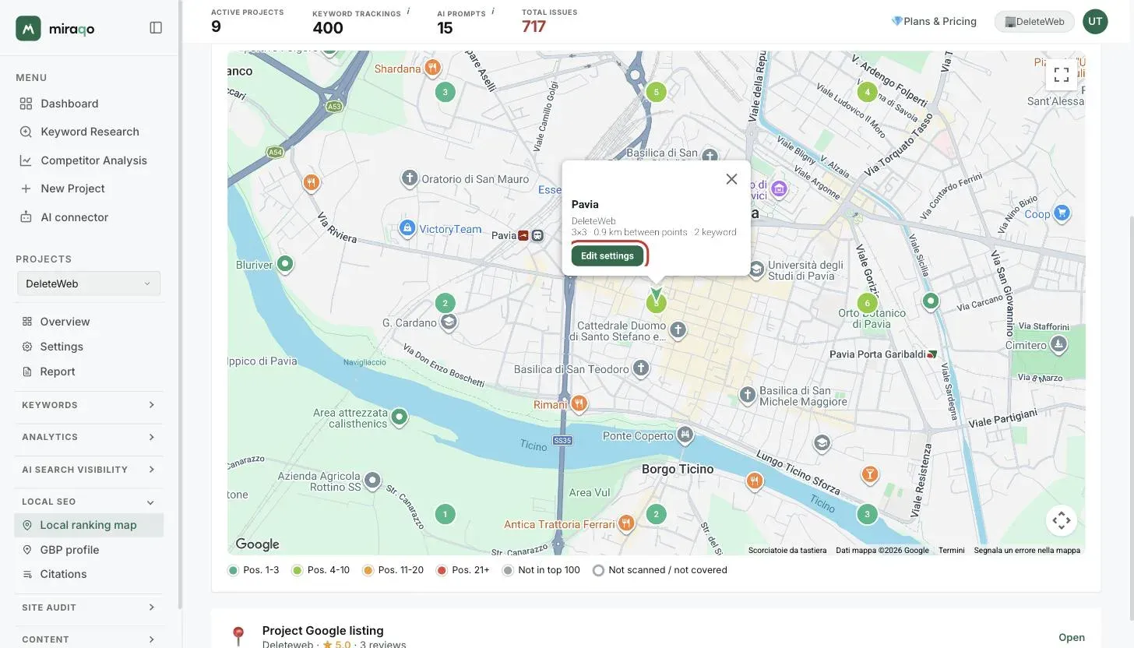Click Keyword Trackings info icon
Viewport: 1134px width, 648px height.
[x=409, y=12]
